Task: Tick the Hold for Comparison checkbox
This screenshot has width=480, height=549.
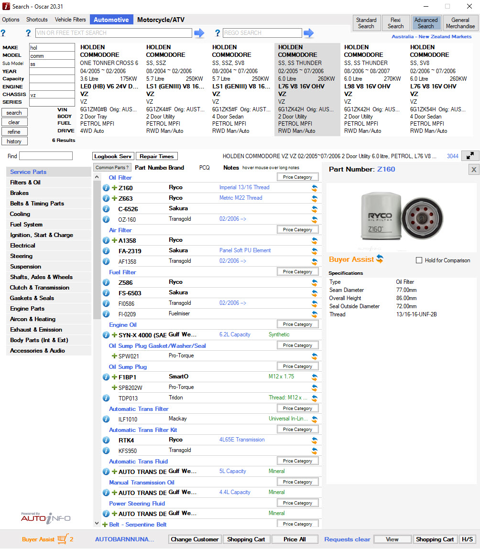Action: 419,260
